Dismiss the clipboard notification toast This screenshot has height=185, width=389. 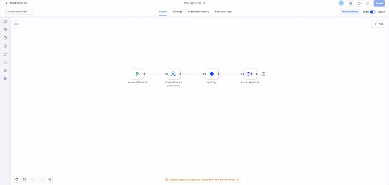pos(238,180)
